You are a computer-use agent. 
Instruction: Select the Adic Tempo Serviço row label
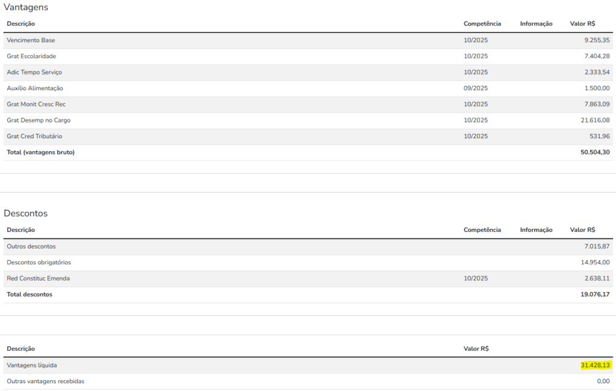34,72
